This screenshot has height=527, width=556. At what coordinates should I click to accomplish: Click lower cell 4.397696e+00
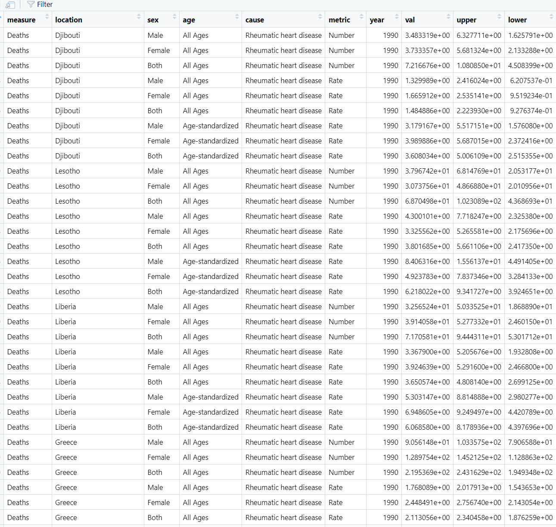tap(530, 427)
